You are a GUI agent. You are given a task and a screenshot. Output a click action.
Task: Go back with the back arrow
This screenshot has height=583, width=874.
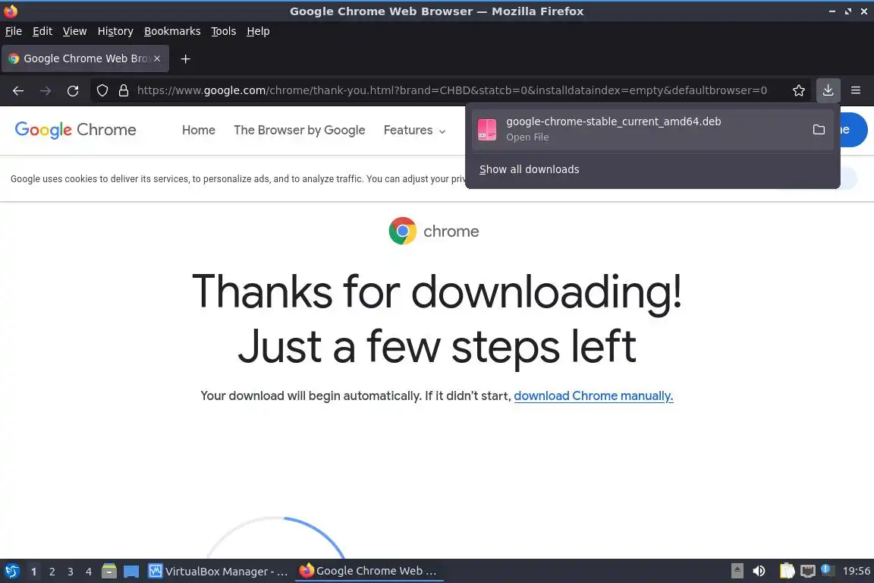pos(18,90)
